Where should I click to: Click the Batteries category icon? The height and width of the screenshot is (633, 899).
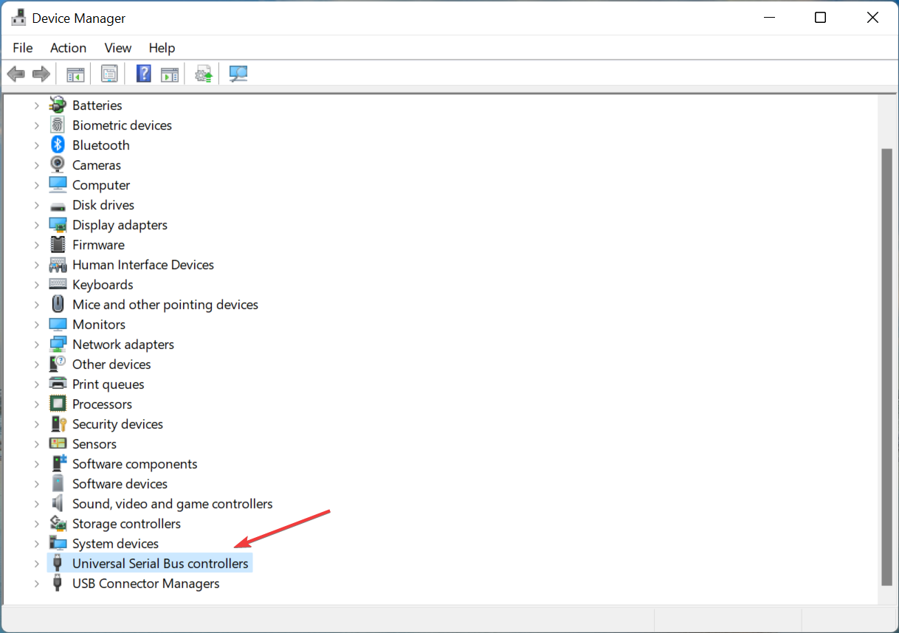point(58,106)
